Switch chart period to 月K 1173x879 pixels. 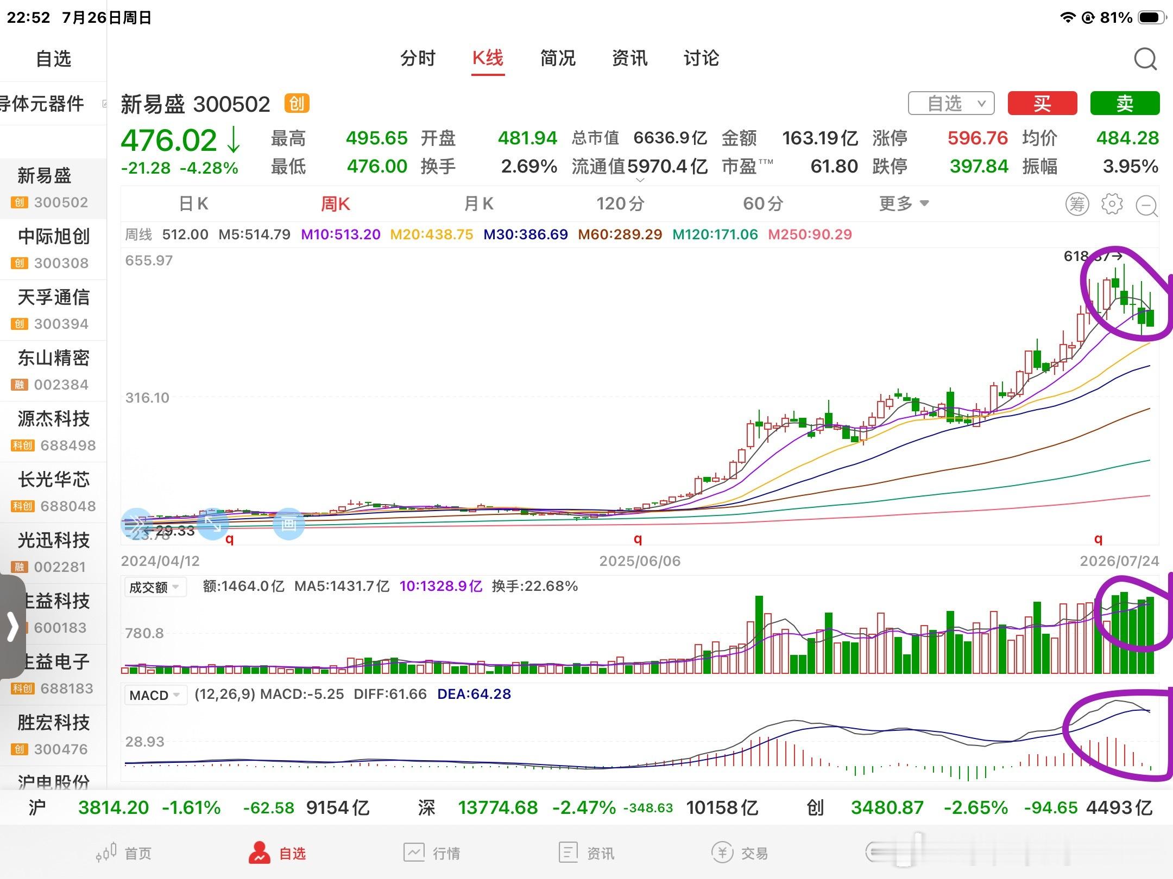(x=478, y=204)
